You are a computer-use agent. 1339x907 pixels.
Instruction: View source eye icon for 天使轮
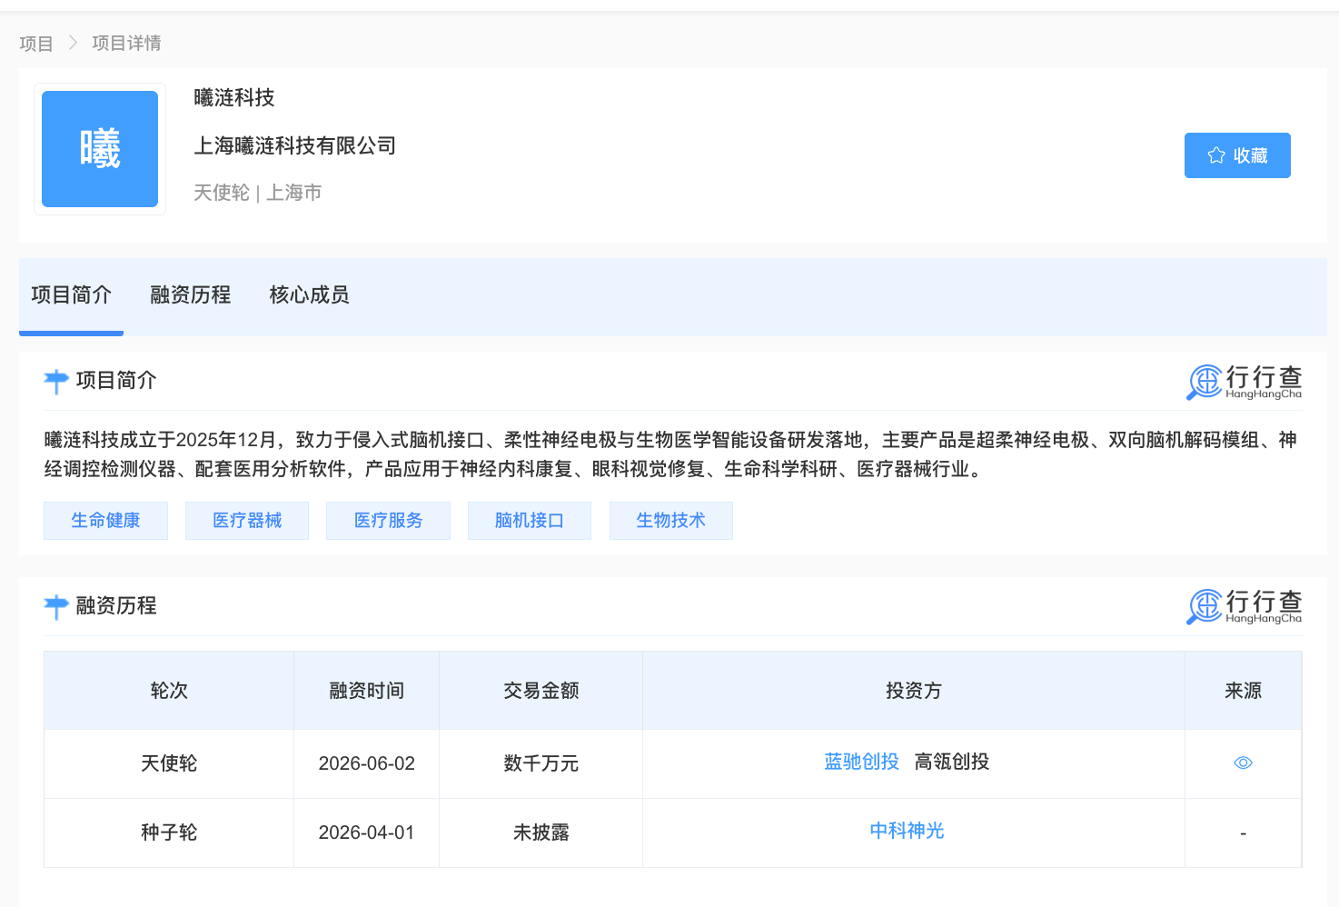[x=1243, y=762]
